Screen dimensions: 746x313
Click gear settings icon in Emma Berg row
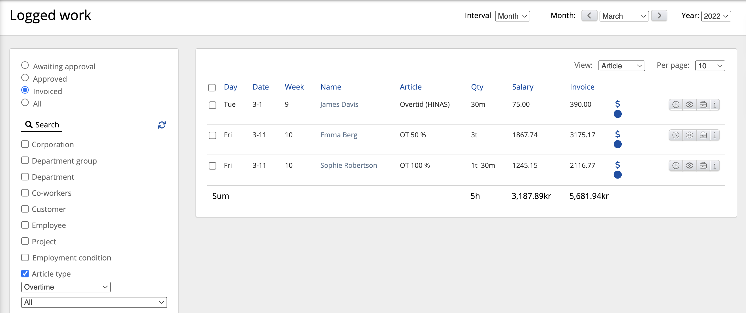689,135
